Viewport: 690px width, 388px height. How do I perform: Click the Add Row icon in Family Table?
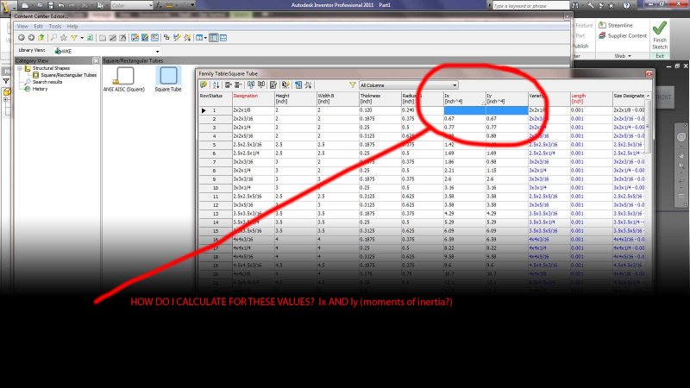coord(228,84)
